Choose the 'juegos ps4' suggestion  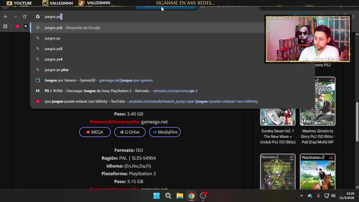172,59
